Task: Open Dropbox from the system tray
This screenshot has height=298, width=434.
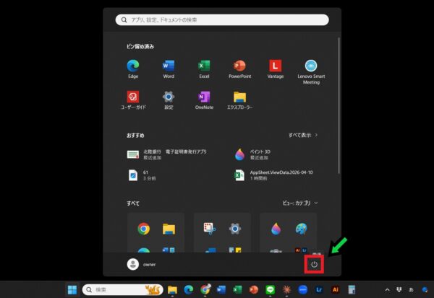Action: [399, 290]
